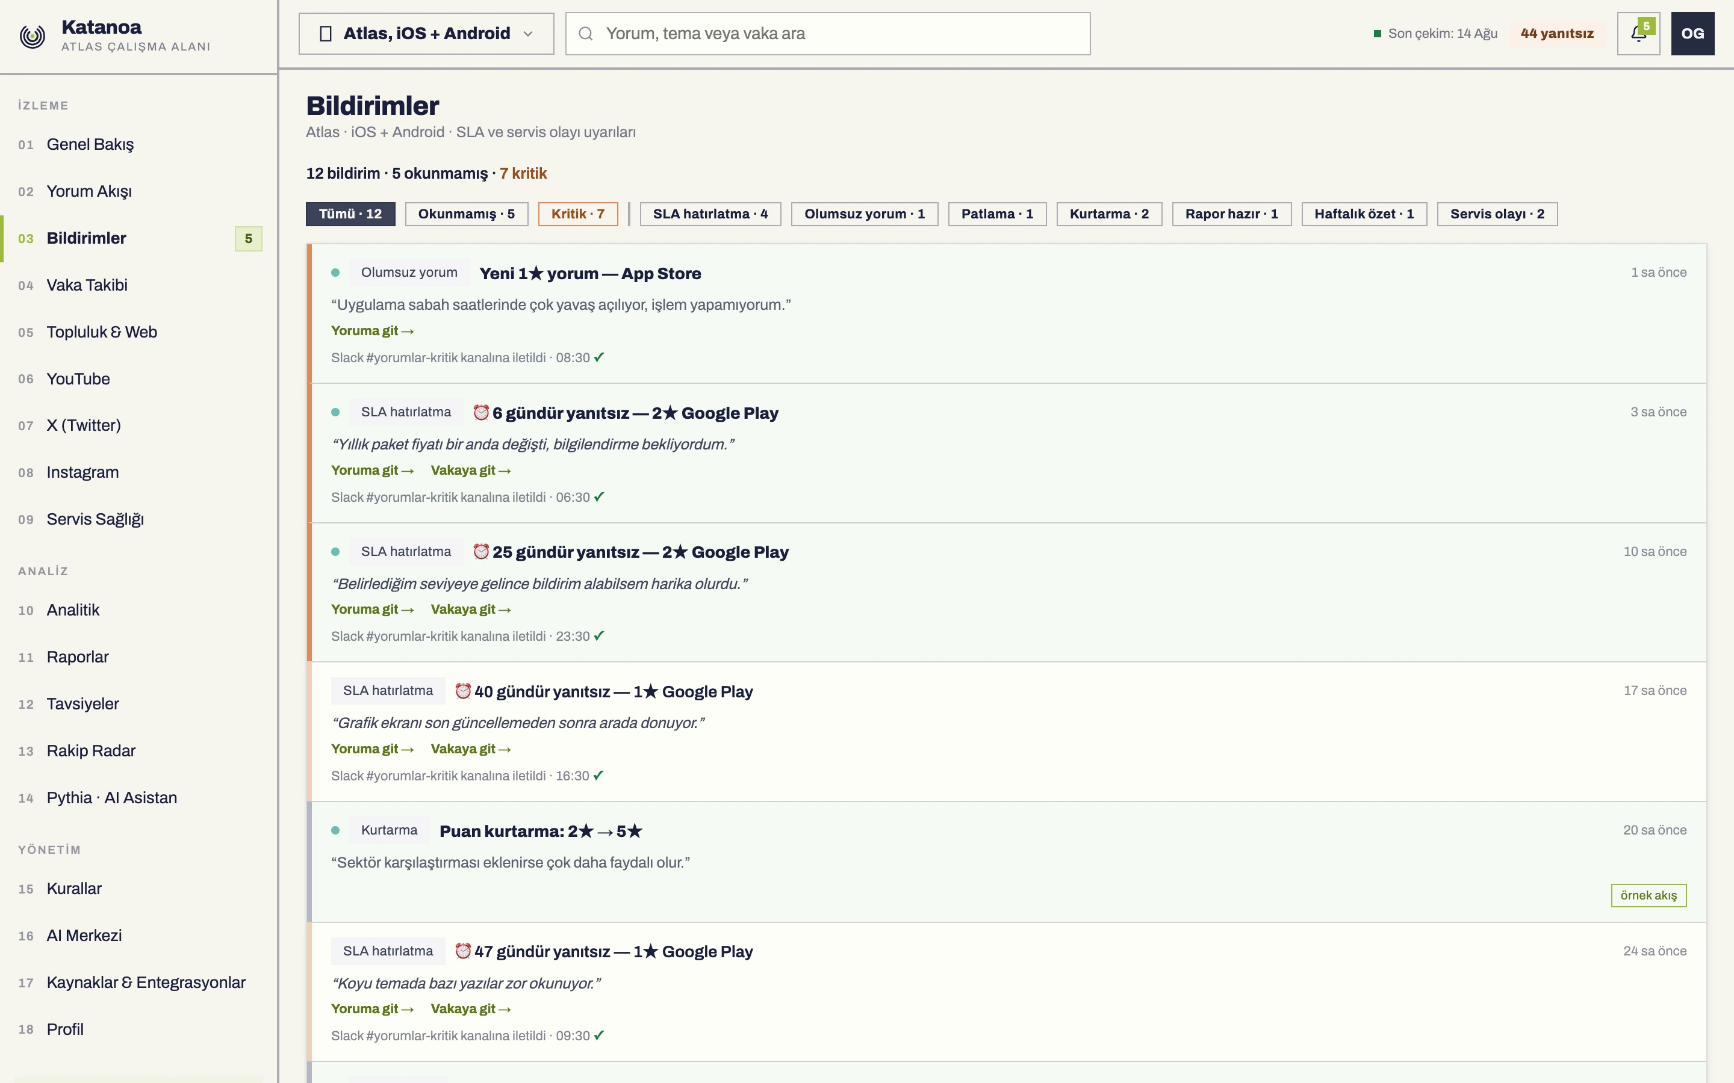The width and height of the screenshot is (1734, 1083).
Task: Click the alarm clock icon on 47 gündür yanıtsız
Action: tap(463, 951)
